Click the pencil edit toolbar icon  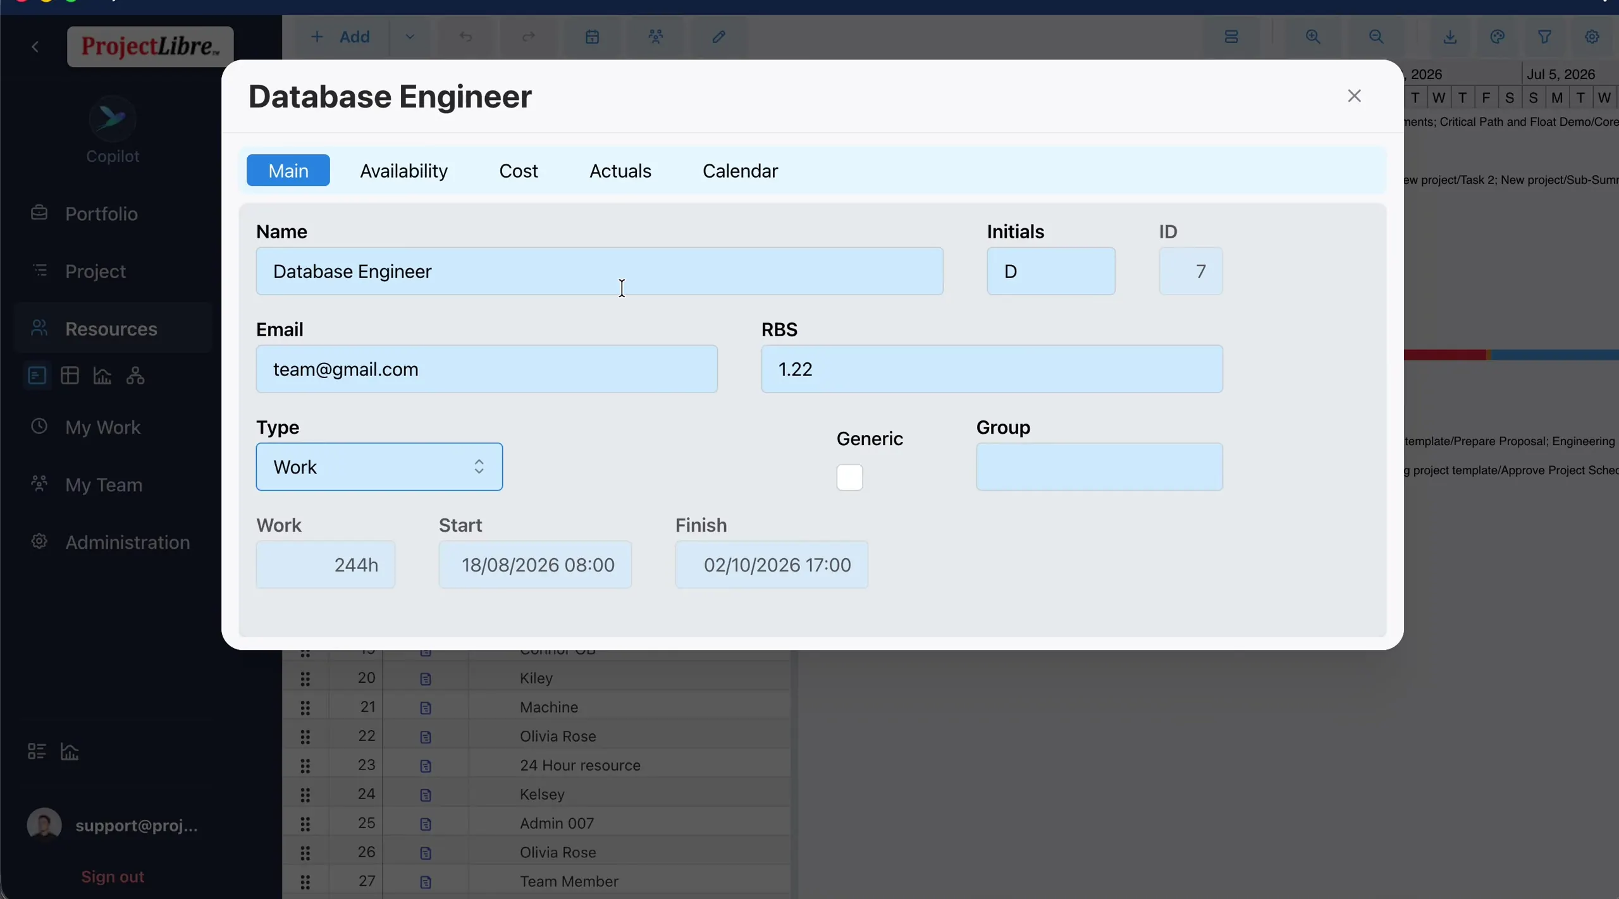click(x=718, y=37)
